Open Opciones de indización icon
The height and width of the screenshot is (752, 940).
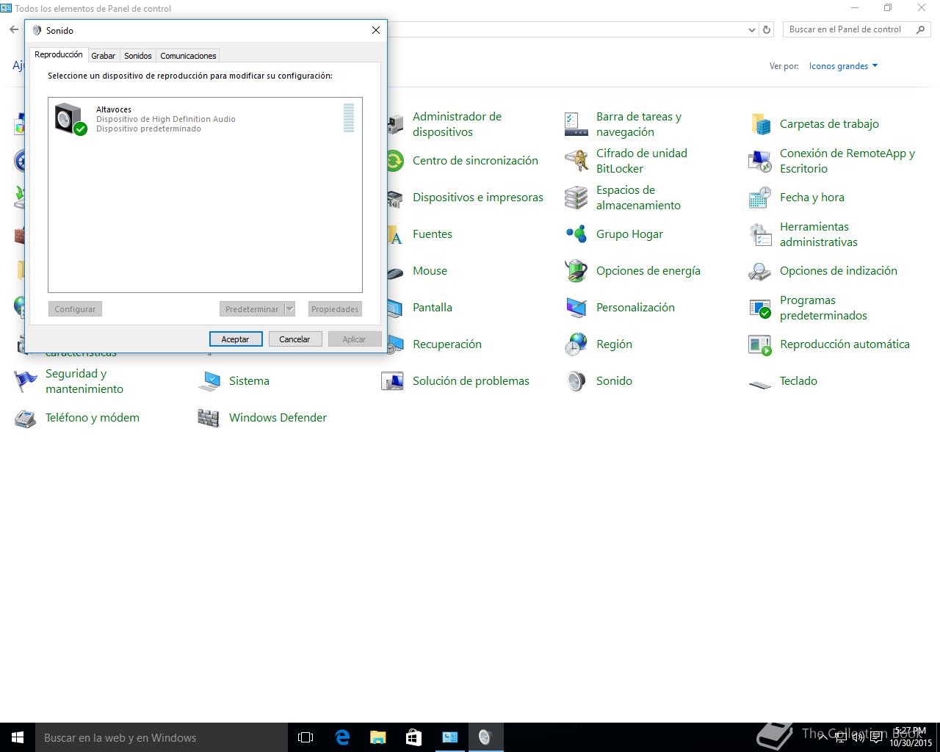[x=760, y=271]
